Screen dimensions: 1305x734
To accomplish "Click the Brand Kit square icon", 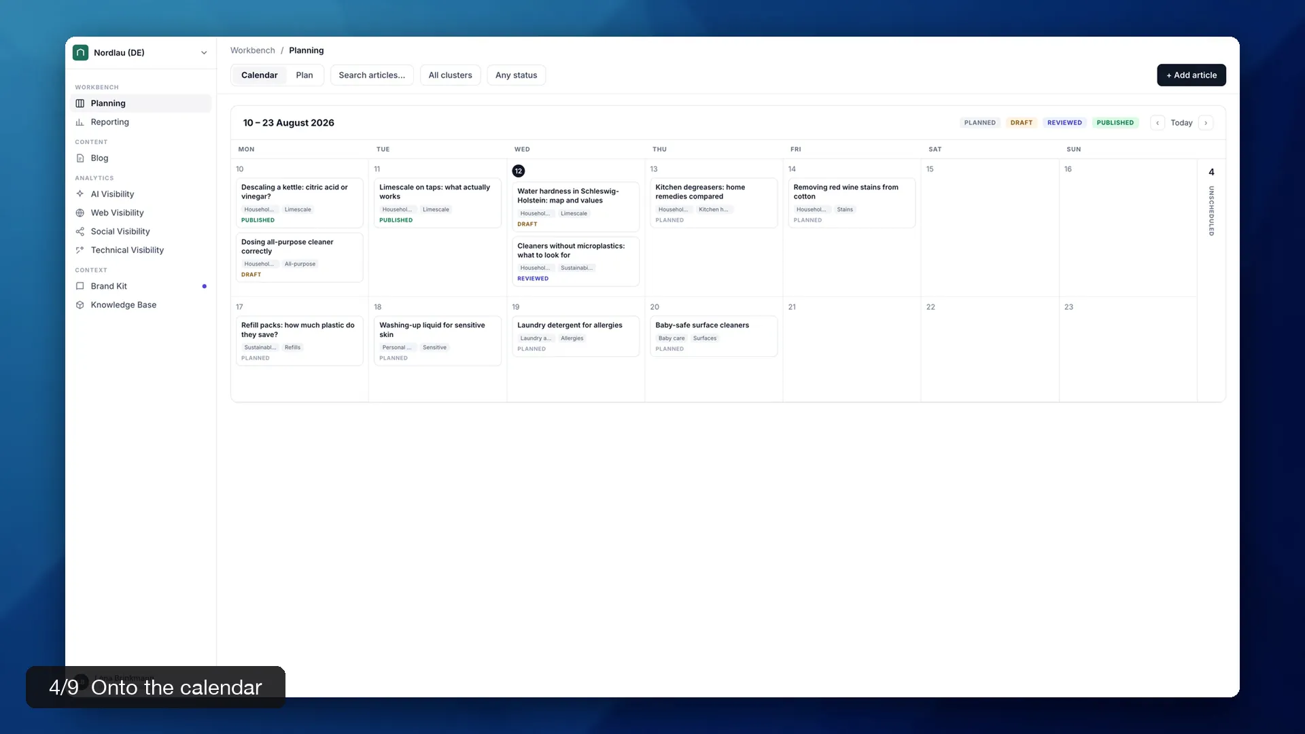I will point(80,286).
